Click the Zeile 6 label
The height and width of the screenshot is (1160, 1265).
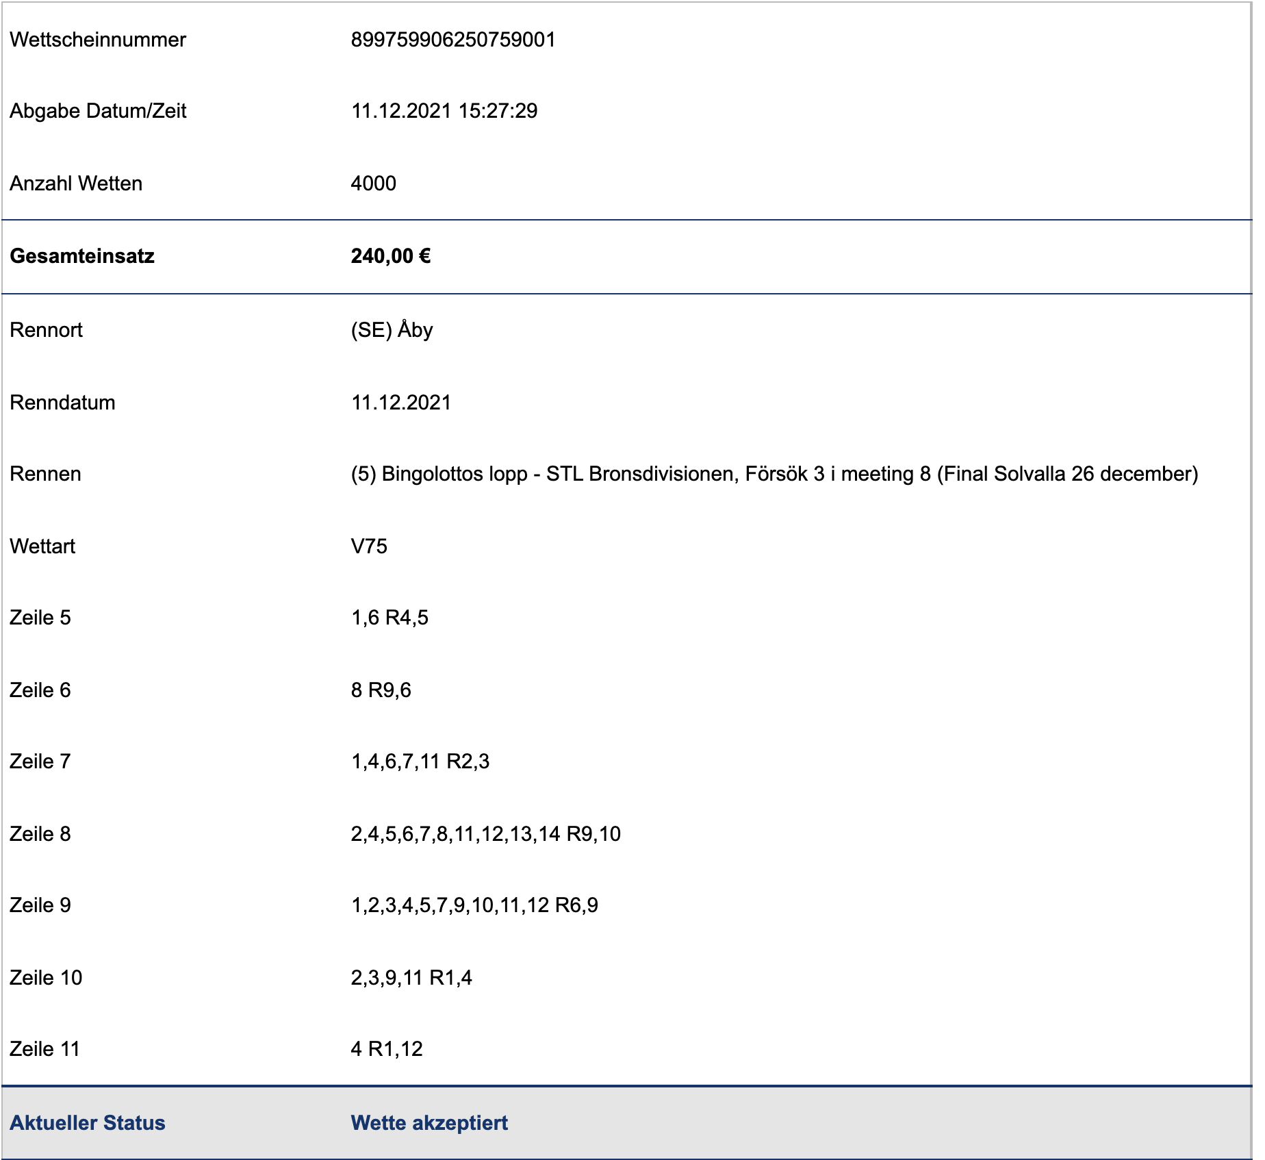pyautogui.click(x=40, y=690)
